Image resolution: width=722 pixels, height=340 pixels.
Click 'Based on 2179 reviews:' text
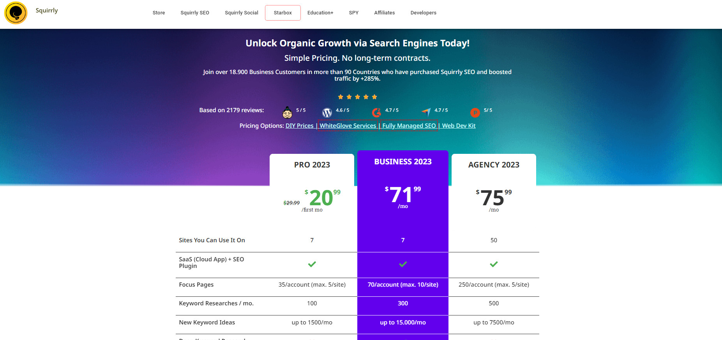[x=231, y=110]
